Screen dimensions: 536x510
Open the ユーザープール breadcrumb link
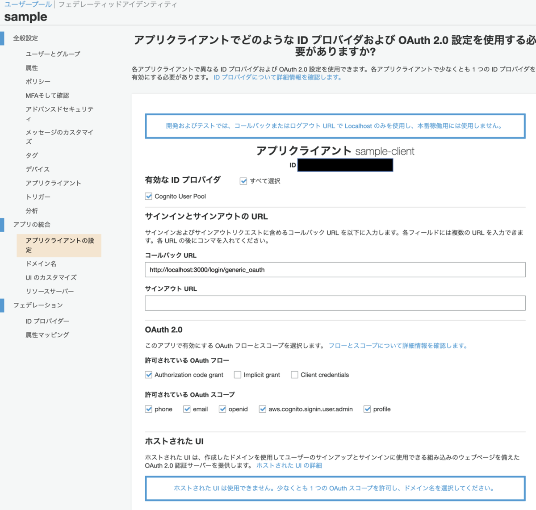(x=28, y=4)
